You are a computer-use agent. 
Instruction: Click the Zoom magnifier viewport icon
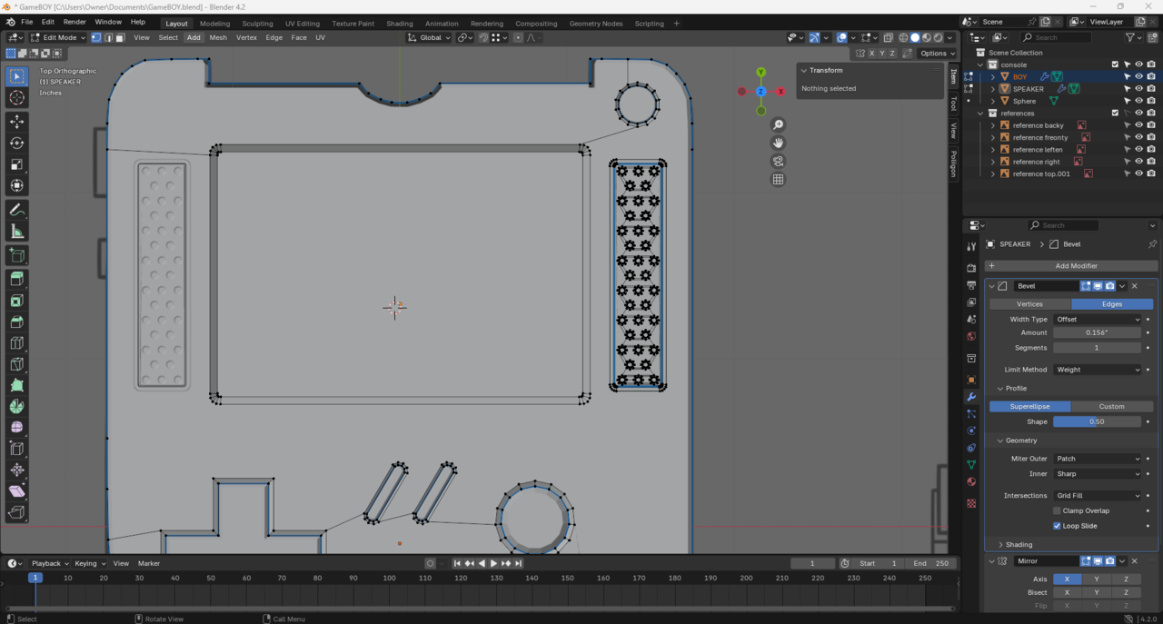click(x=778, y=125)
